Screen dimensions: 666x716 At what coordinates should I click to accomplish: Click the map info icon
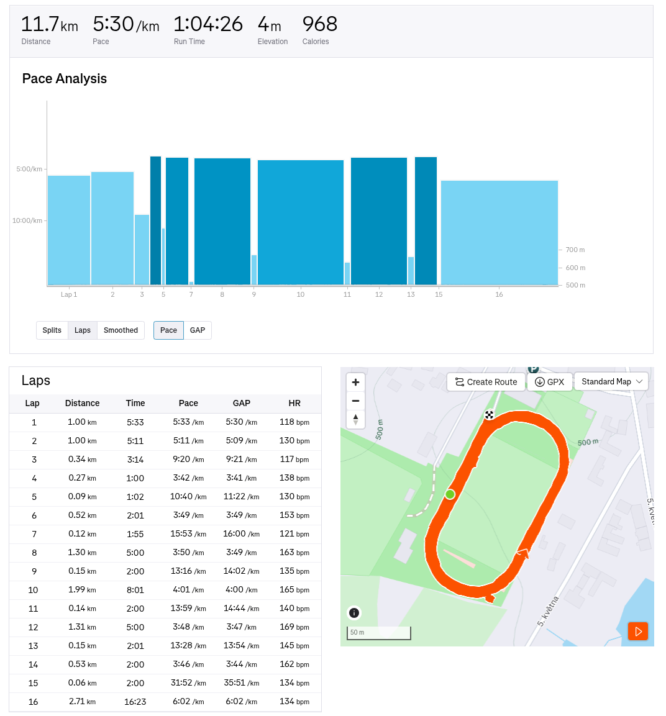click(354, 613)
